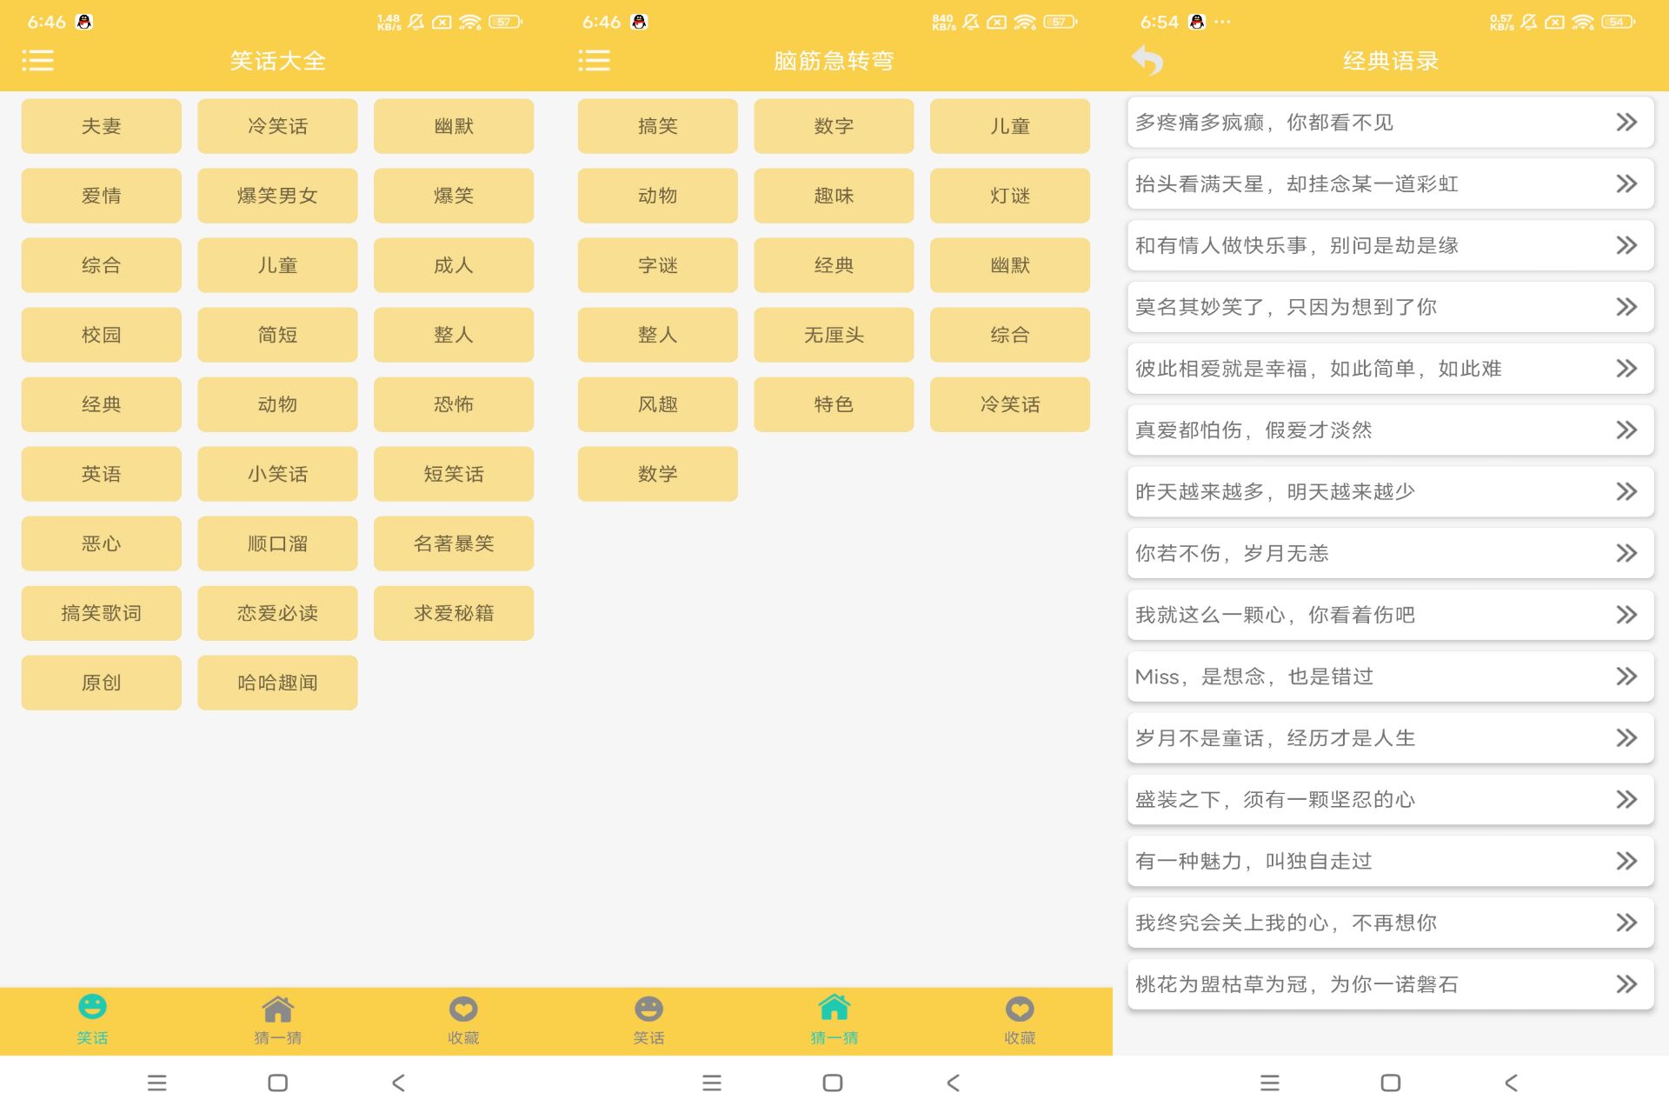The width and height of the screenshot is (1669, 1113).
Task: Choose the 无厘头 brain teaser category
Action: tap(833, 335)
